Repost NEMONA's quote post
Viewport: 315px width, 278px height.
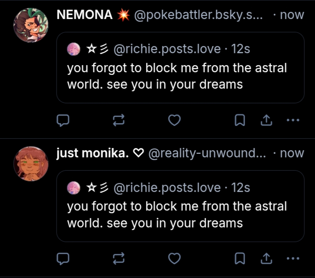pyautogui.click(x=119, y=120)
